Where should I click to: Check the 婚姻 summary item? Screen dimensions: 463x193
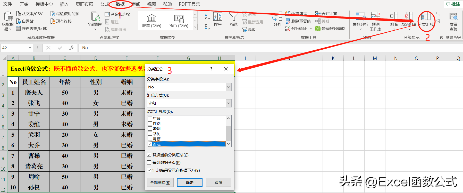pyautogui.click(x=150, y=128)
